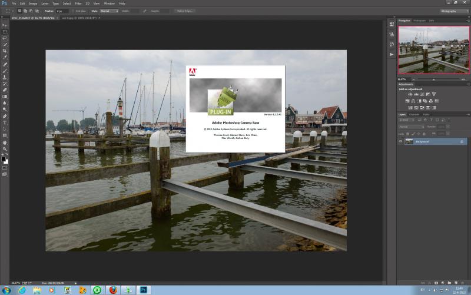Switch to the Channels tab

[x=414, y=114]
